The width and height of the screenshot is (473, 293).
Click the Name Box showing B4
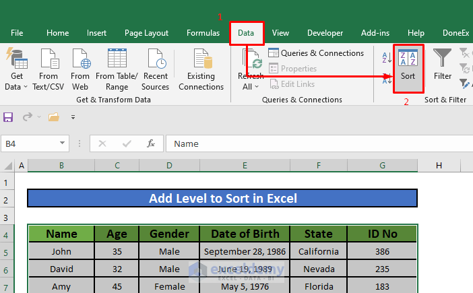[30, 143]
